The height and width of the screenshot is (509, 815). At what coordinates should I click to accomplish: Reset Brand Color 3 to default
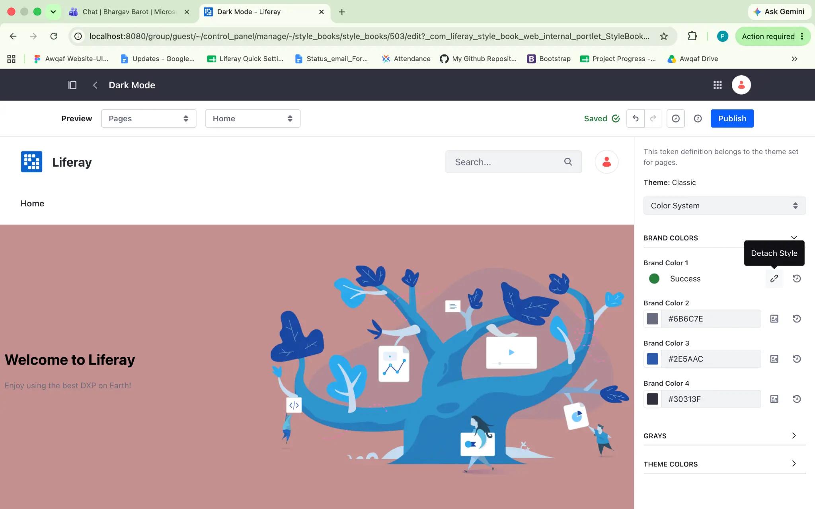(x=797, y=359)
